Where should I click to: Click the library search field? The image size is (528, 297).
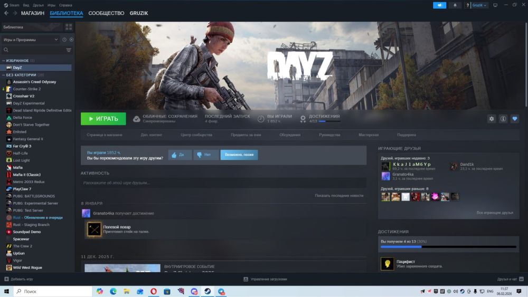pyautogui.click(x=34, y=50)
